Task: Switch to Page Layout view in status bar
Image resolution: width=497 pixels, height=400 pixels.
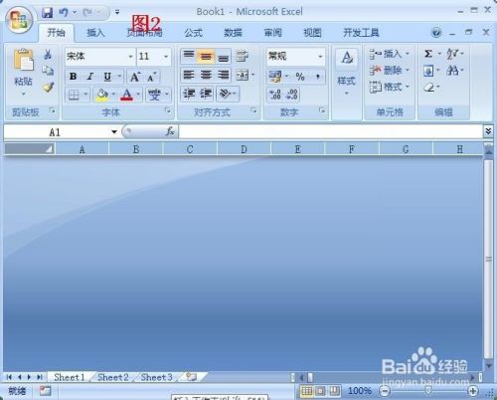Action: 320,391
